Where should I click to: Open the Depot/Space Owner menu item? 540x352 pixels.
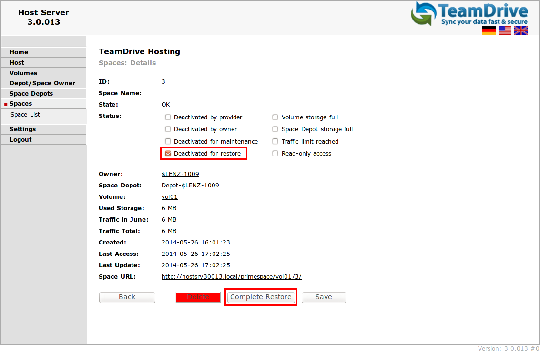tap(44, 83)
